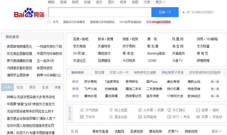227x135 pixels.
Task: Click the 学习·考试 icon
Action: 169,117
